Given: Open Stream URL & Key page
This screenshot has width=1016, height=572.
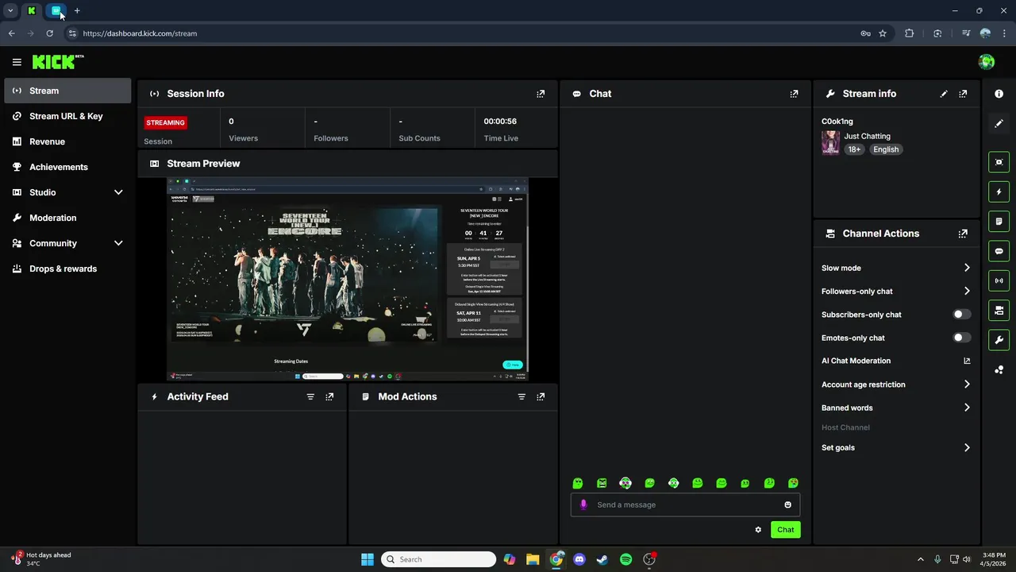Looking at the screenshot, I should 67,116.
